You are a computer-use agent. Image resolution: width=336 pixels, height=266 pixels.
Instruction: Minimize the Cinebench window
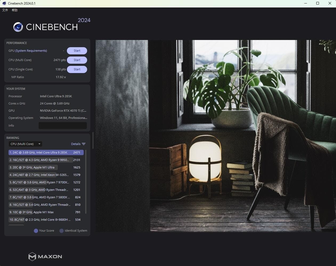(x=306, y=3)
